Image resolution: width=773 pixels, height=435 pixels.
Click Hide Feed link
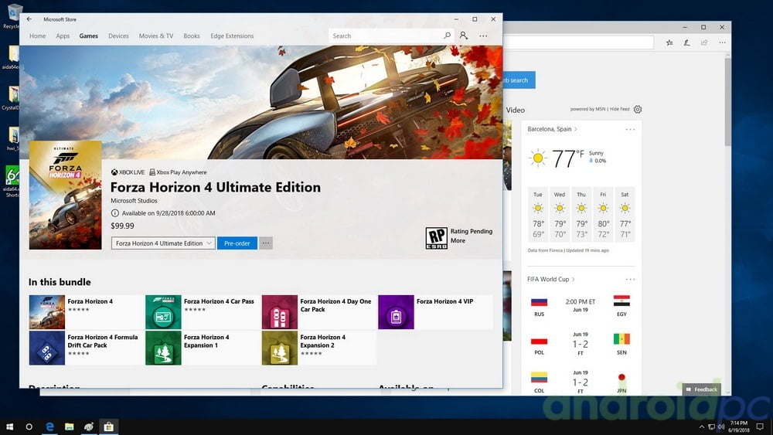pos(619,110)
